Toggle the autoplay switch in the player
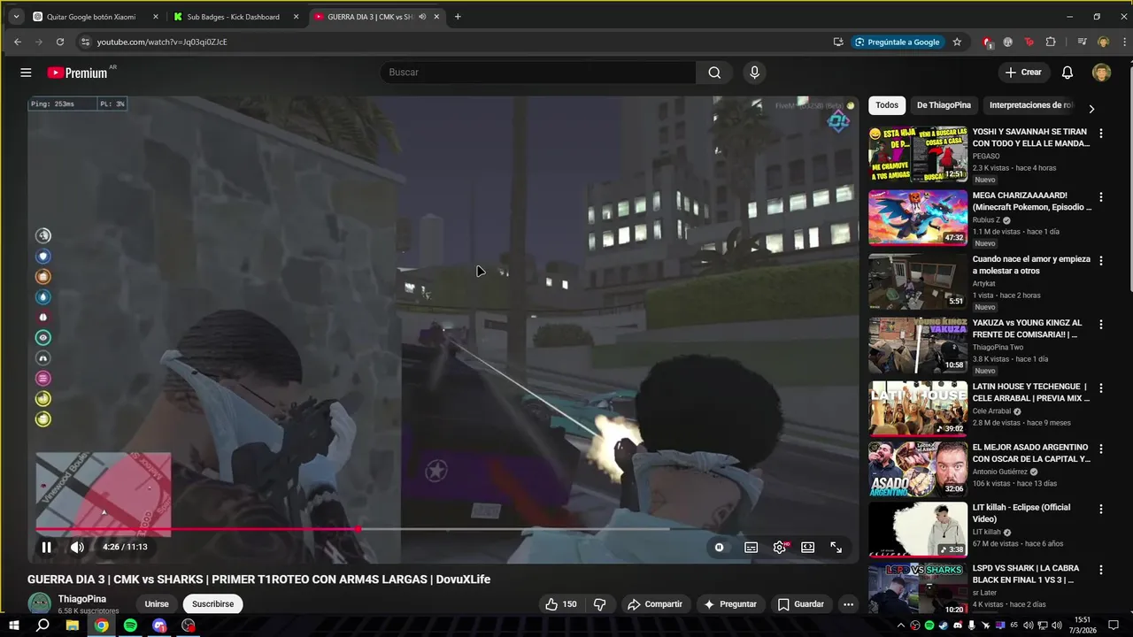 [719, 548]
